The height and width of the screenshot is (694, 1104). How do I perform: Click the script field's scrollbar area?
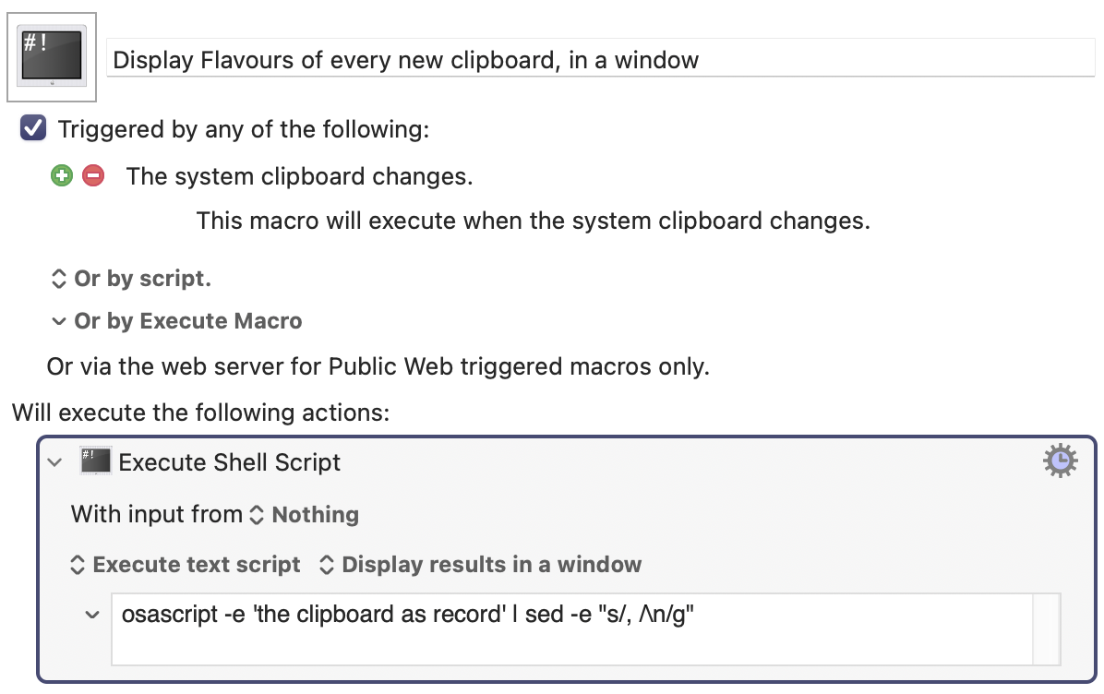1046,629
